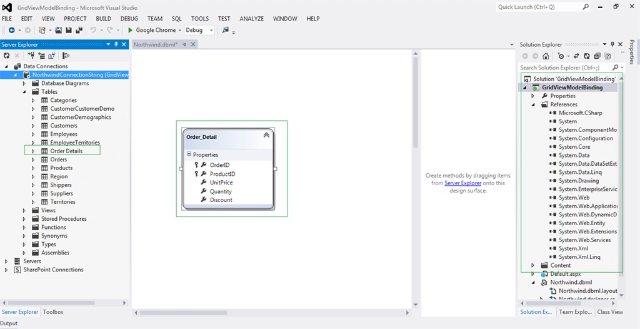Click the design surface horizontal scrollbar
This screenshot has width=640, height=329.
pyautogui.click(x=271, y=313)
